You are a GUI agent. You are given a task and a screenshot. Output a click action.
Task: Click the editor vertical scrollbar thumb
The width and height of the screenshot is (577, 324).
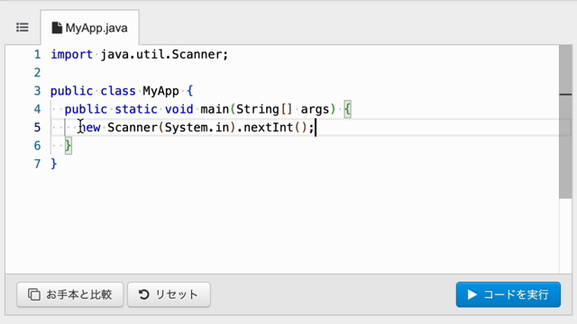click(x=565, y=122)
